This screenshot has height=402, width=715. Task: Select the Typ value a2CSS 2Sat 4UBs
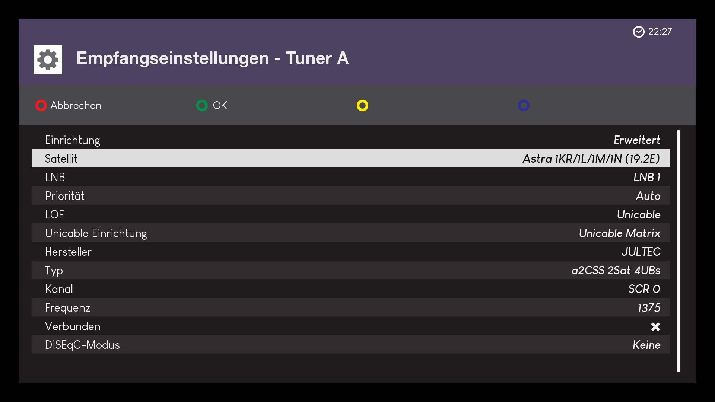pos(616,270)
